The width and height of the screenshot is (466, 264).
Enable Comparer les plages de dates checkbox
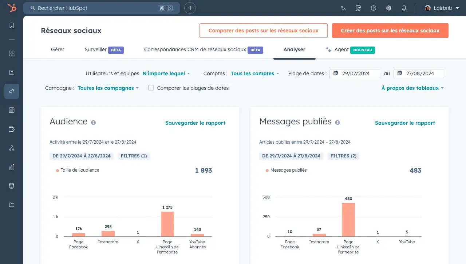[x=151, y=88]
